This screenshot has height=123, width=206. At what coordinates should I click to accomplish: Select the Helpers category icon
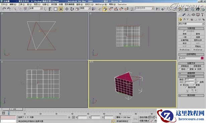click(196, 20)
